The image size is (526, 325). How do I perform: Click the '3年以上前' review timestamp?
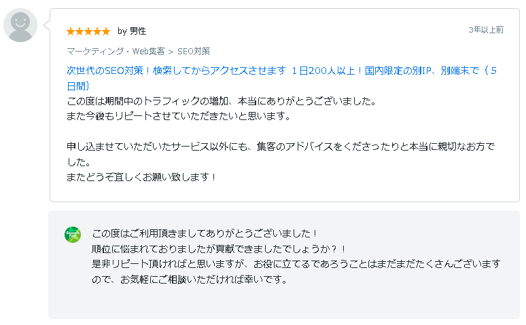[486, 30]
